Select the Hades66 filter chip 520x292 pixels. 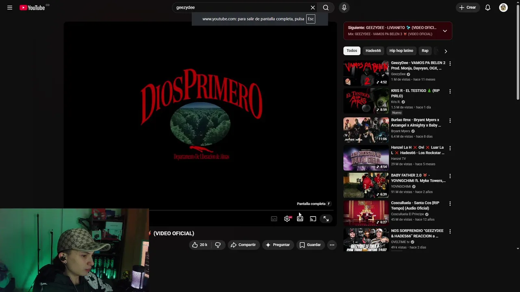point(373,51)
